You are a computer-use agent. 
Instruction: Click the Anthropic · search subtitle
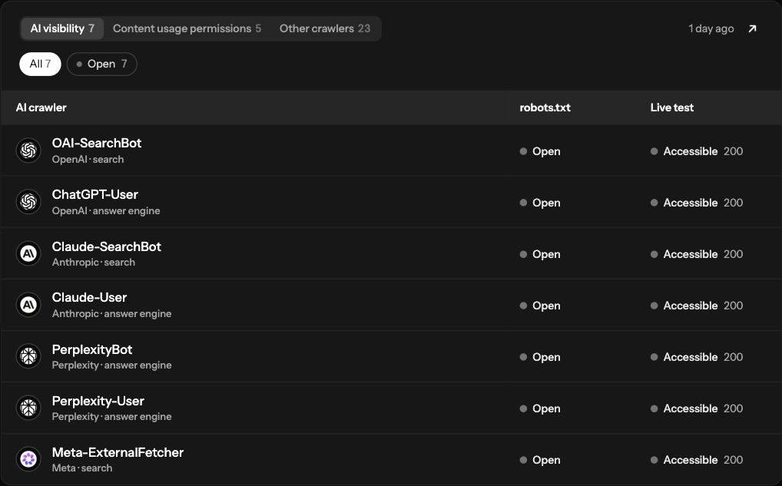(93, 262)
